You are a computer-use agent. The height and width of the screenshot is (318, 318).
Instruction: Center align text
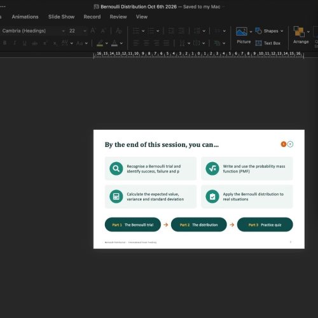(146, 43)
